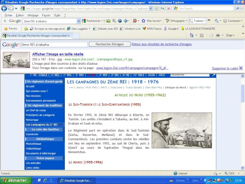The height and width of the screenshot is (184, 245).
Task: Open the Affichage menu
Action: pyautogui.click(x=33, y=15)
